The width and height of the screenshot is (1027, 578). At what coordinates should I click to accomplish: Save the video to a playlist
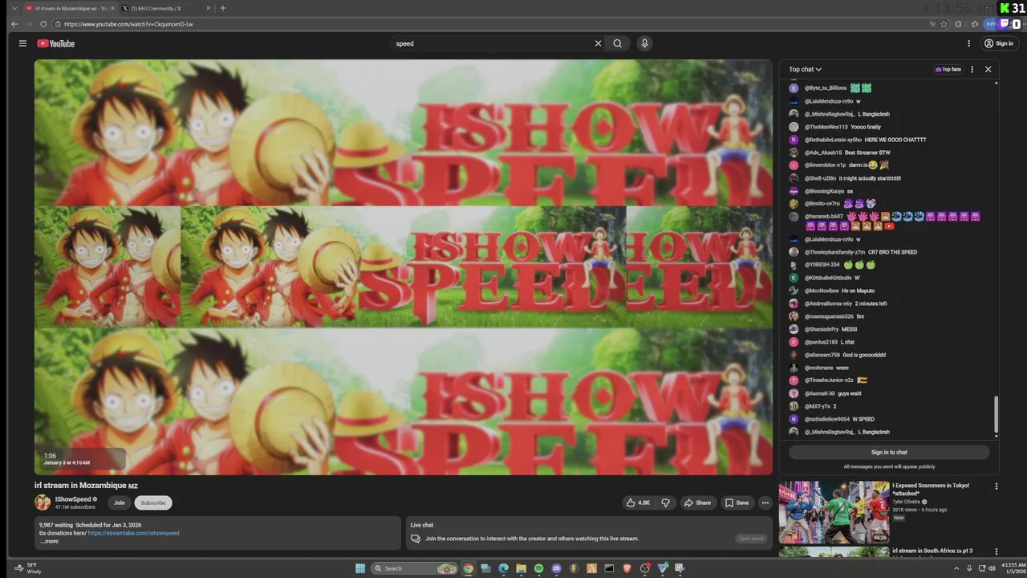[x=737, y=503]
